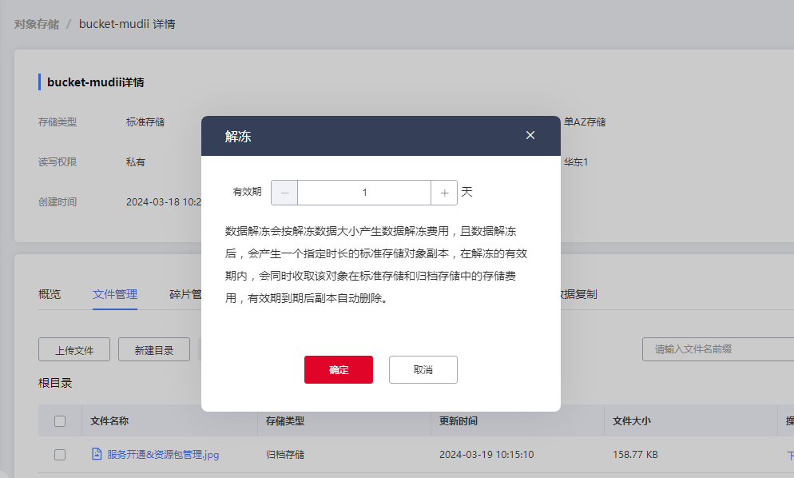This screenshot has height=478, width=794.
Task: Switch to the 概览 tab
Action: pyautogui.click(x=50, y=294)
